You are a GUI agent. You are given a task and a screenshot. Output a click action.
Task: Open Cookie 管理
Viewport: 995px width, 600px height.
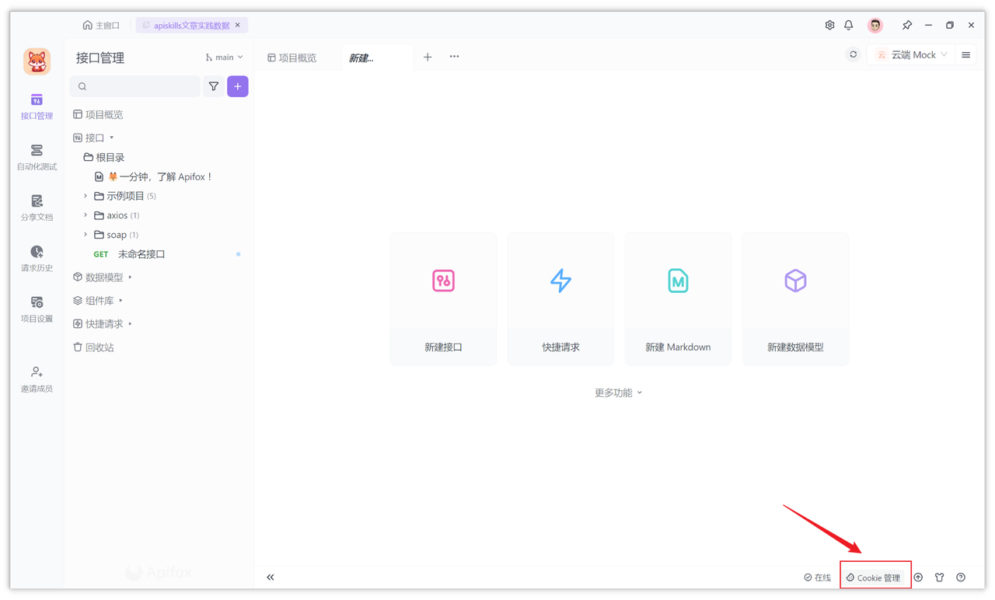875,577
